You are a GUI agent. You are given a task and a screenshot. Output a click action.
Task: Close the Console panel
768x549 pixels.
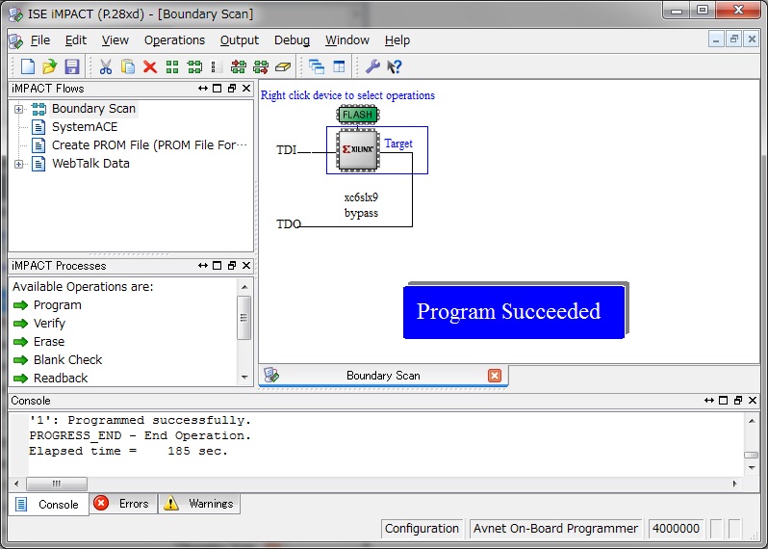pyautogui.click(x=753, y=401)
